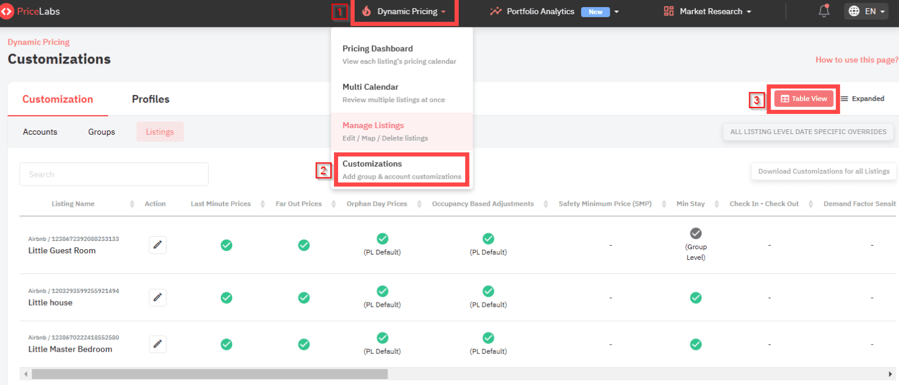Enable Table View

803,98
